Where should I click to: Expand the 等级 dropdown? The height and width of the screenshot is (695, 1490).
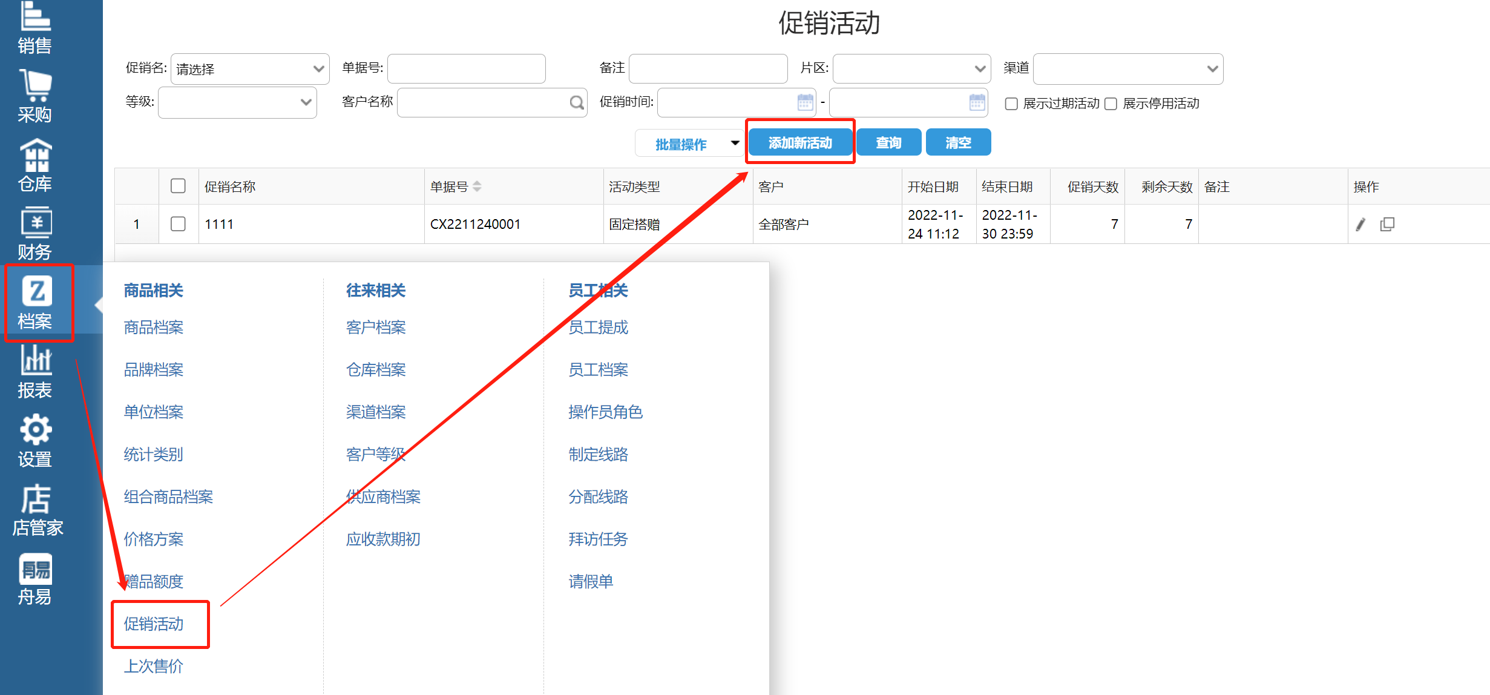coord(238,102)
